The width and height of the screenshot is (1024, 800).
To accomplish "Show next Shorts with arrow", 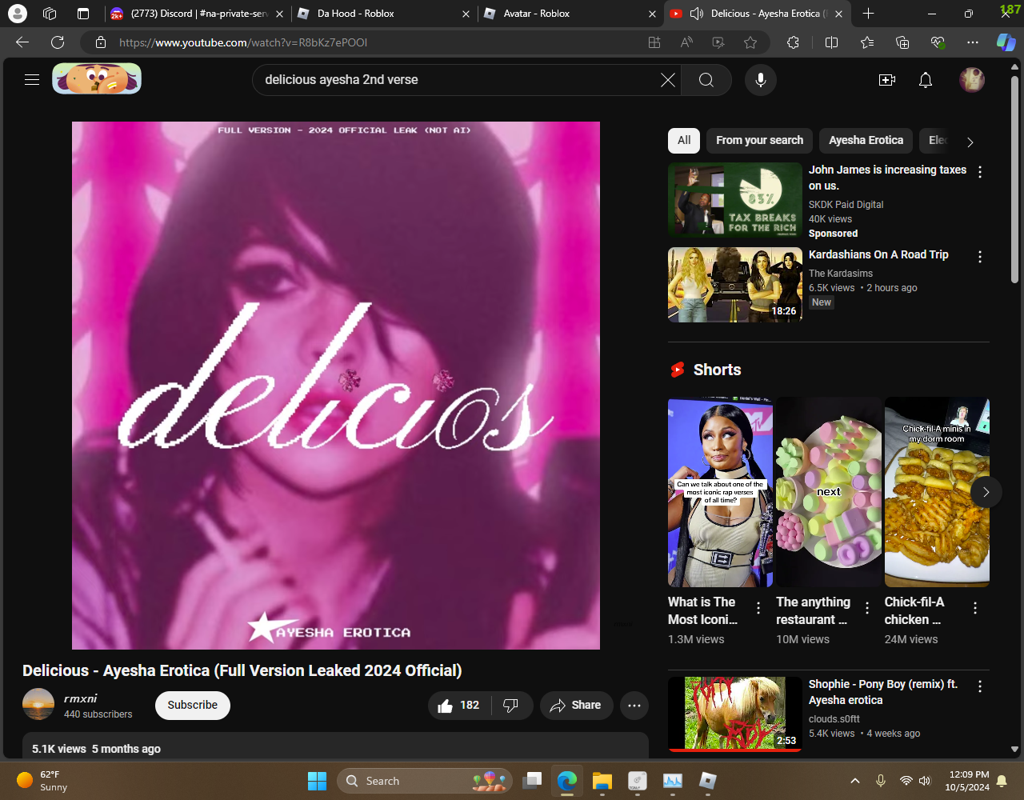I will [986, 492].
